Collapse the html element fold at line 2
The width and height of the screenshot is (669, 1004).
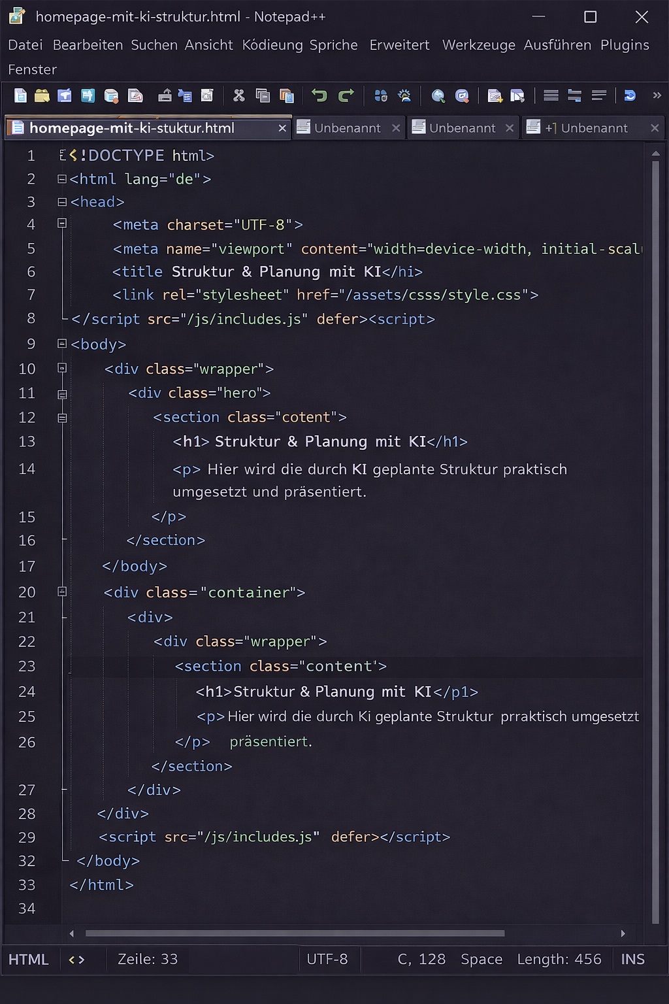pyautogui.click(x=61, y=178)
